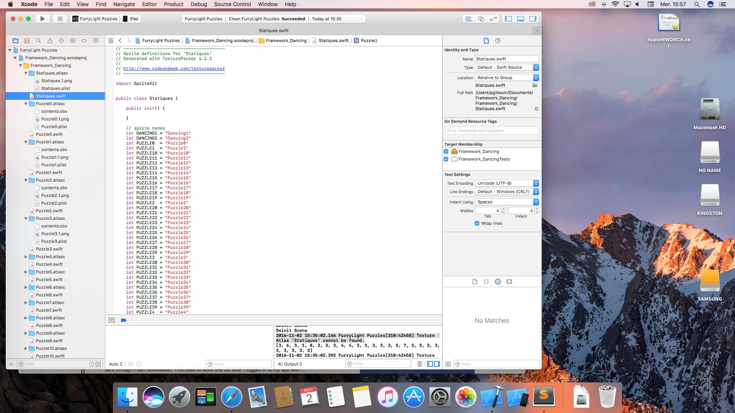Uncheck Framework_DancingTests target membership
Image resolution: width=735 pixels, height=413 pixels.
point(446,159)
